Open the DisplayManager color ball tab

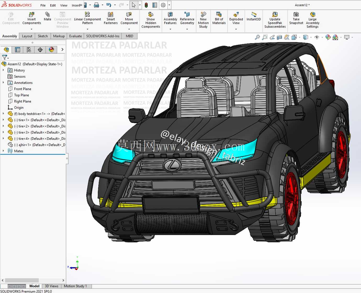(x=52, y=50)
